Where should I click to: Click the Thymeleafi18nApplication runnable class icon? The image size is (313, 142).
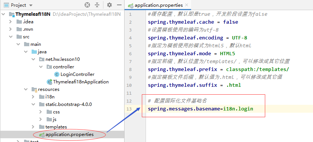point(49,82)
